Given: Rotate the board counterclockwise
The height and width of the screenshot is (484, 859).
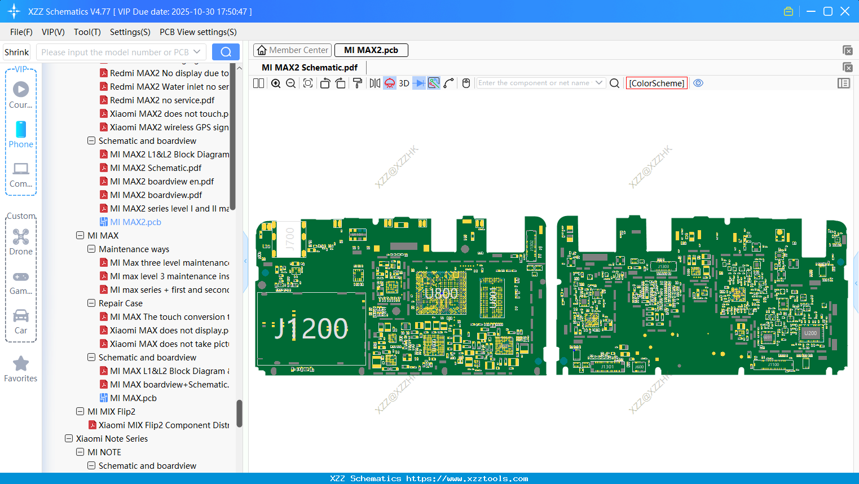Looking at the screenshot, I should (325, 83).
